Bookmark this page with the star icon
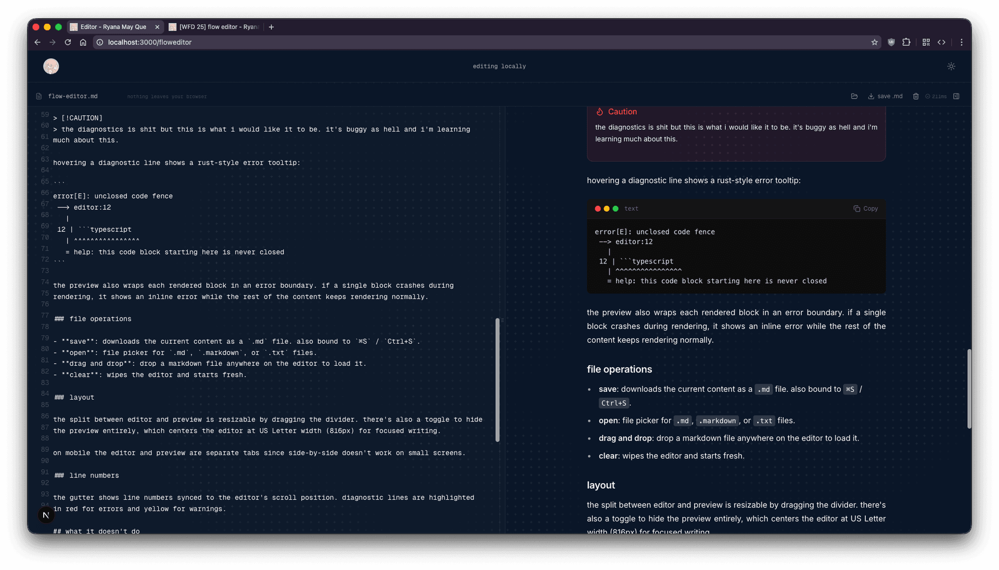Image resolution: width=999 pixels, height=570 pixels. click(x=874, y=42)
